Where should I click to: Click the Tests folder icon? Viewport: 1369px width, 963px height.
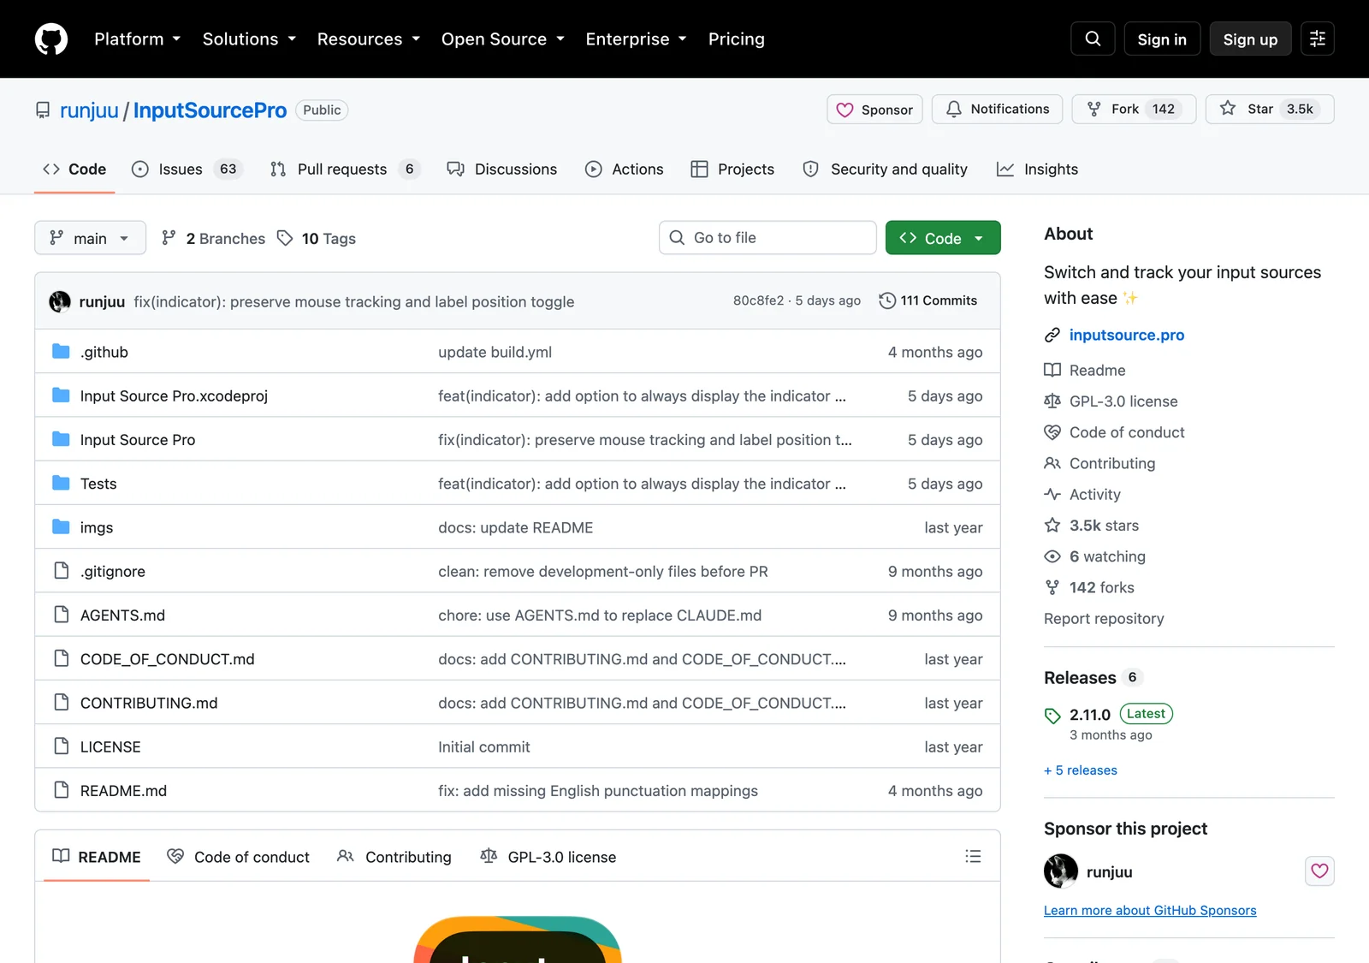pyautogui.click(x=61, y=484)
